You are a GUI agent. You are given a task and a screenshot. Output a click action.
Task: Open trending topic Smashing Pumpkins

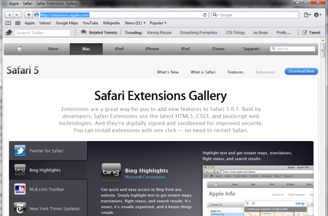pos(199,33)
